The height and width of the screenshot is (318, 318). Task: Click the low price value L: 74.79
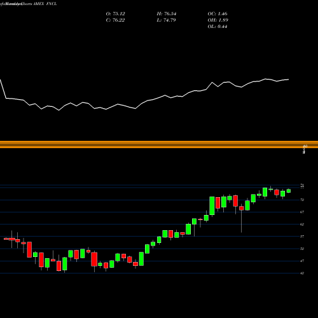point(166,20)
